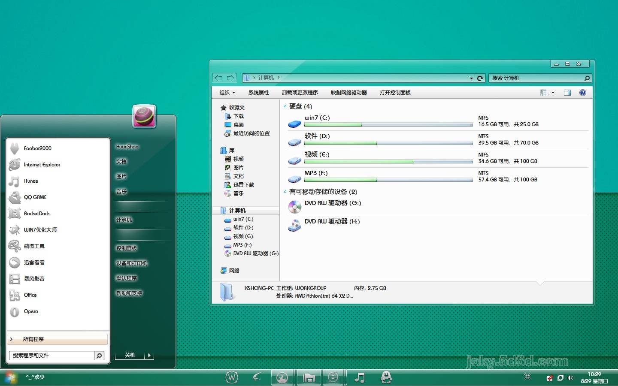
Task: Click the 视频 (E:) capacity bar
Action: (388, 162)
